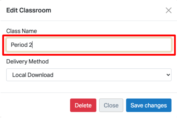
Task: Click inside the Class Name input field
Action: 89,45
